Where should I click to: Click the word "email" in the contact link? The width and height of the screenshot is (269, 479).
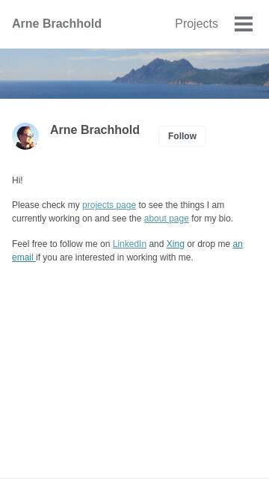click(x=23, y=257)
